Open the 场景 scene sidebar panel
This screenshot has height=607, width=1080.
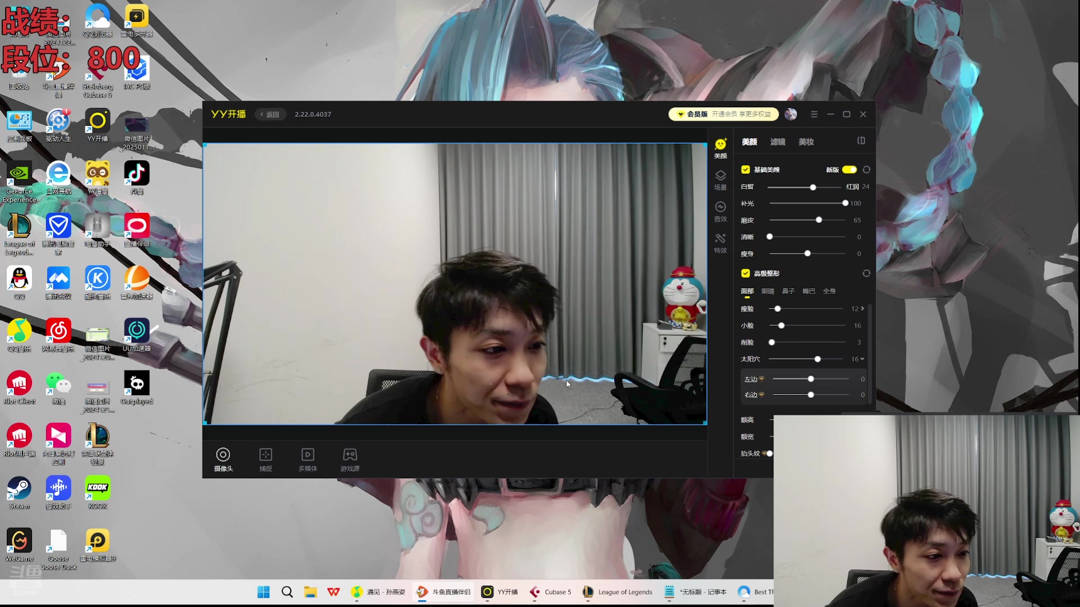point(721,180)
